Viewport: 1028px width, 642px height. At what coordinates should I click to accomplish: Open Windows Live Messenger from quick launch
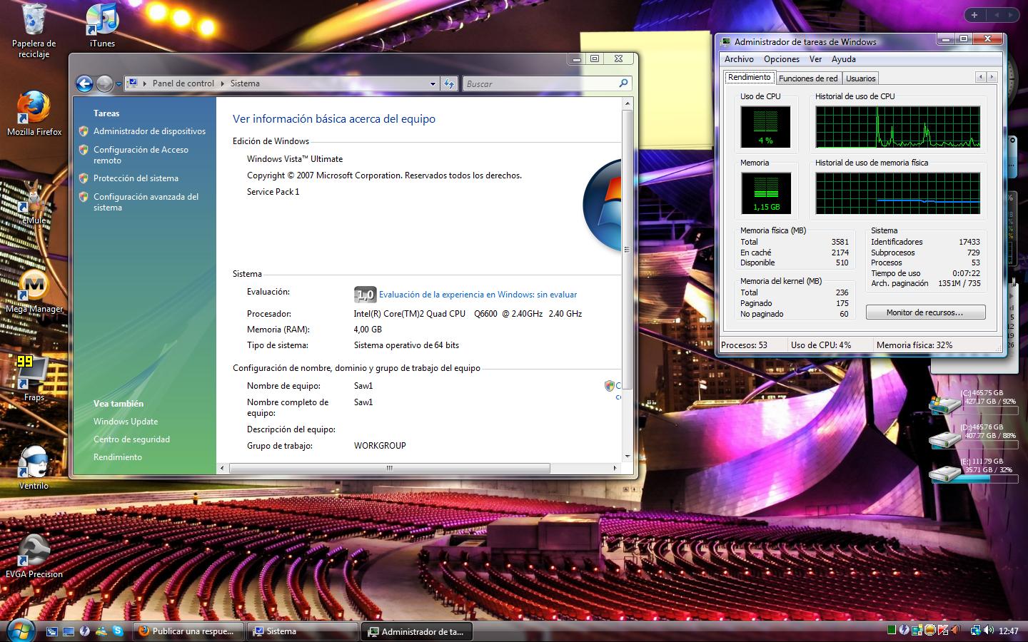tap(101, 631)
